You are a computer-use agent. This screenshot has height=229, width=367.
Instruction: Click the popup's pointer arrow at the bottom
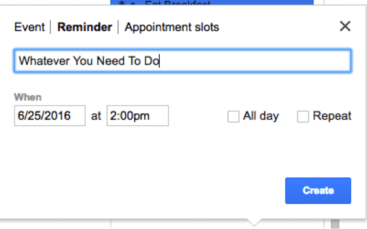(x=254, y=222)
